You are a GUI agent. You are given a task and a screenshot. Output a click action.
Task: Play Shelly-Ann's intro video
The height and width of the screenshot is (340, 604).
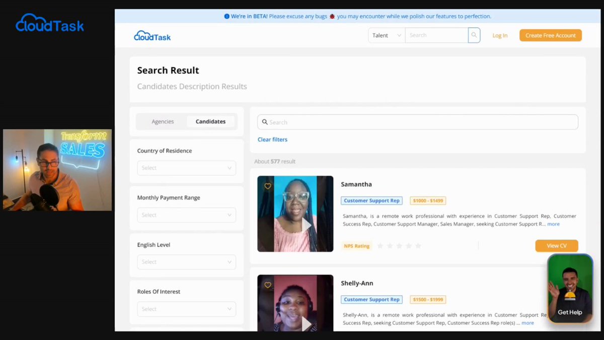pyautogui.click(x=307, y=323)
